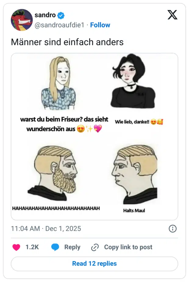Click the blue reply speech bubble icon

point(55,247)
